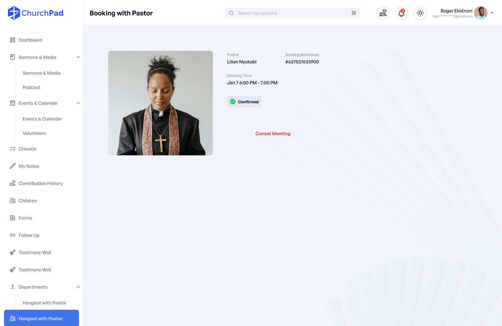Image resolution: width=502 pixels, height=326 pixels.
Task: Click pastor Lilian Nyokabi's photo
Action: click(160, 103)
